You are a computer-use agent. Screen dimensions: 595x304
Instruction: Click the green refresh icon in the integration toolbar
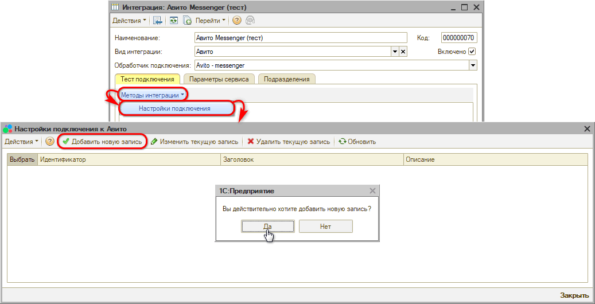coord(173,21)
